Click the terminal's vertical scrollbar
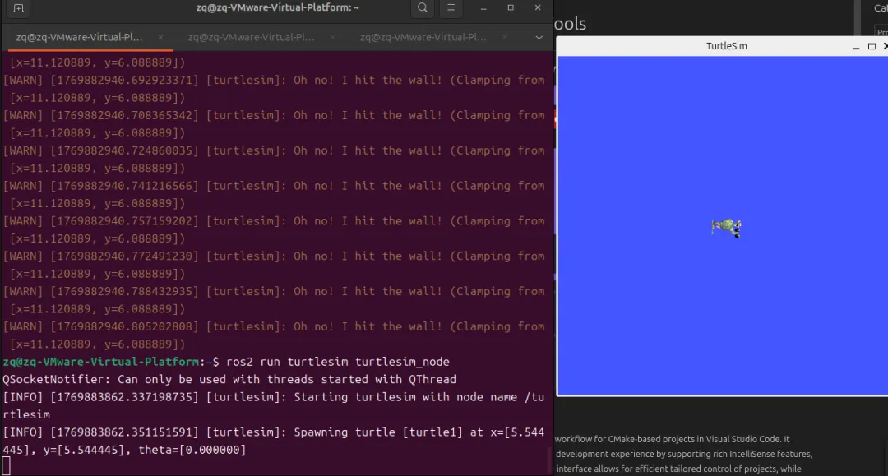 (548, 460)
